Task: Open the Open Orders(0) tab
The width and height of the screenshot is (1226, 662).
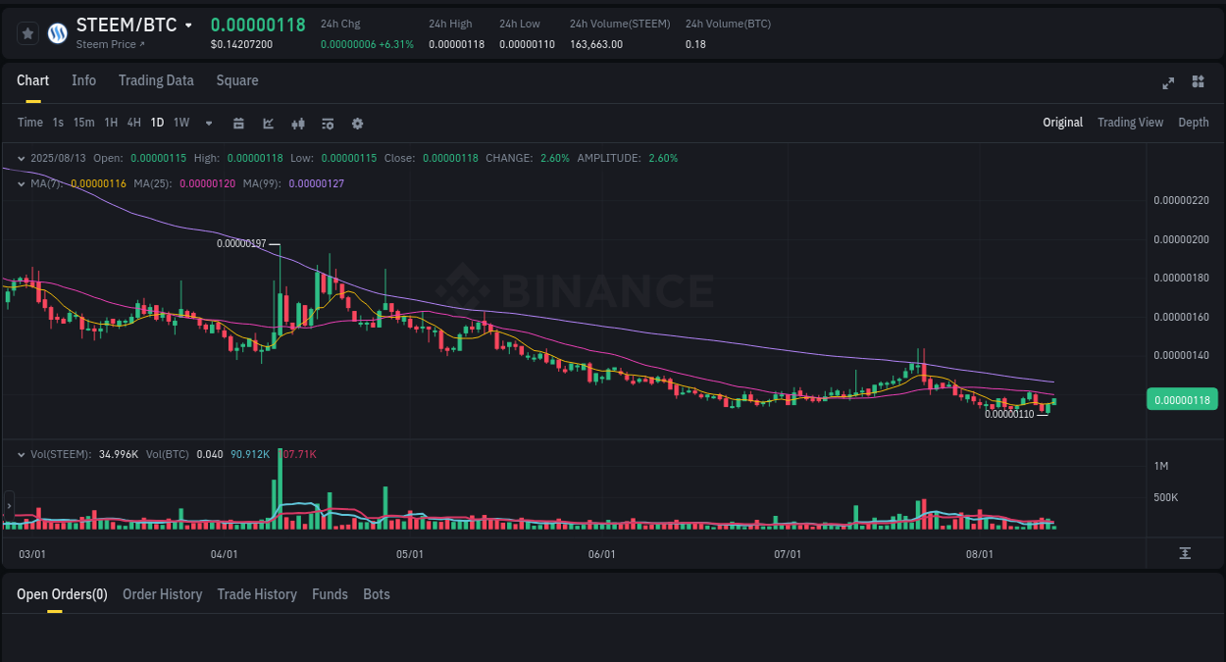Action: coord(62,594)
